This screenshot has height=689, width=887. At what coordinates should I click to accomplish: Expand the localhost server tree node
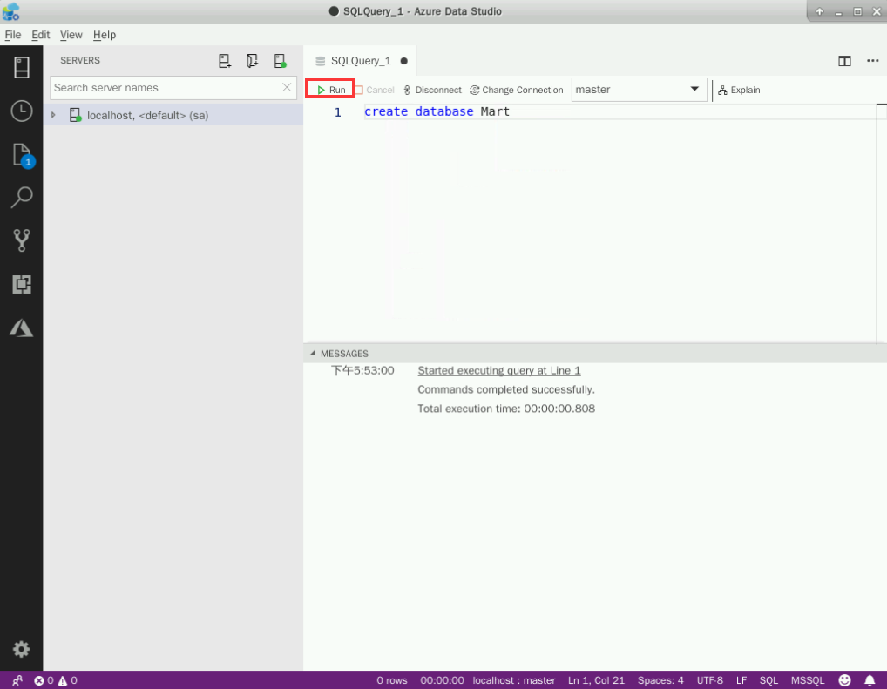pyautogui.click(x=53, y=115)
